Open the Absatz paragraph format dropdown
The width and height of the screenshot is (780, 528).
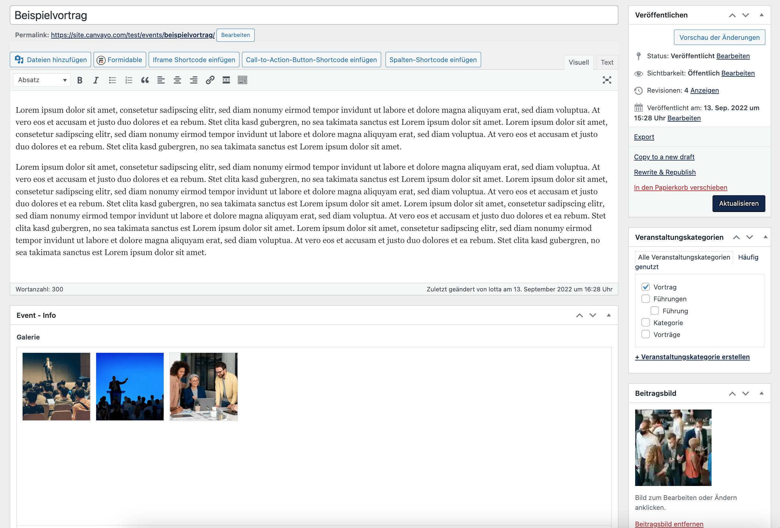42,80
